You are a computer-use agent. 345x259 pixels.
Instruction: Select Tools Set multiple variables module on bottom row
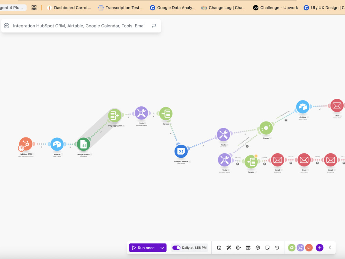225,160
